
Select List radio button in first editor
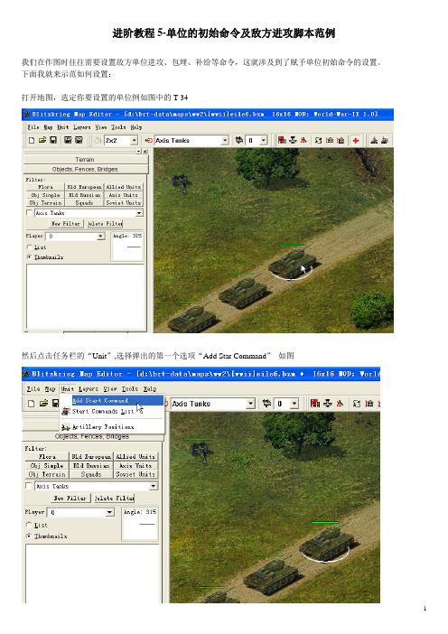point(29,247)
